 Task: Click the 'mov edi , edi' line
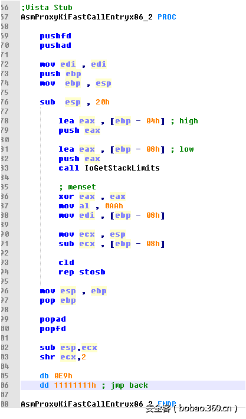[73, 64]
